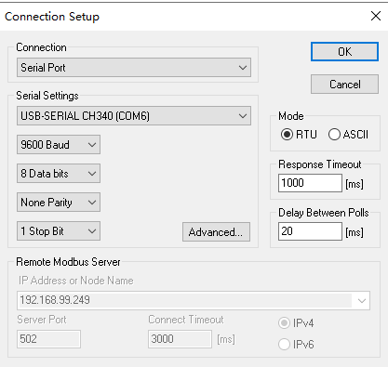Click the OK button
This screenshot has height=367, width=388.
click(344, 52)
